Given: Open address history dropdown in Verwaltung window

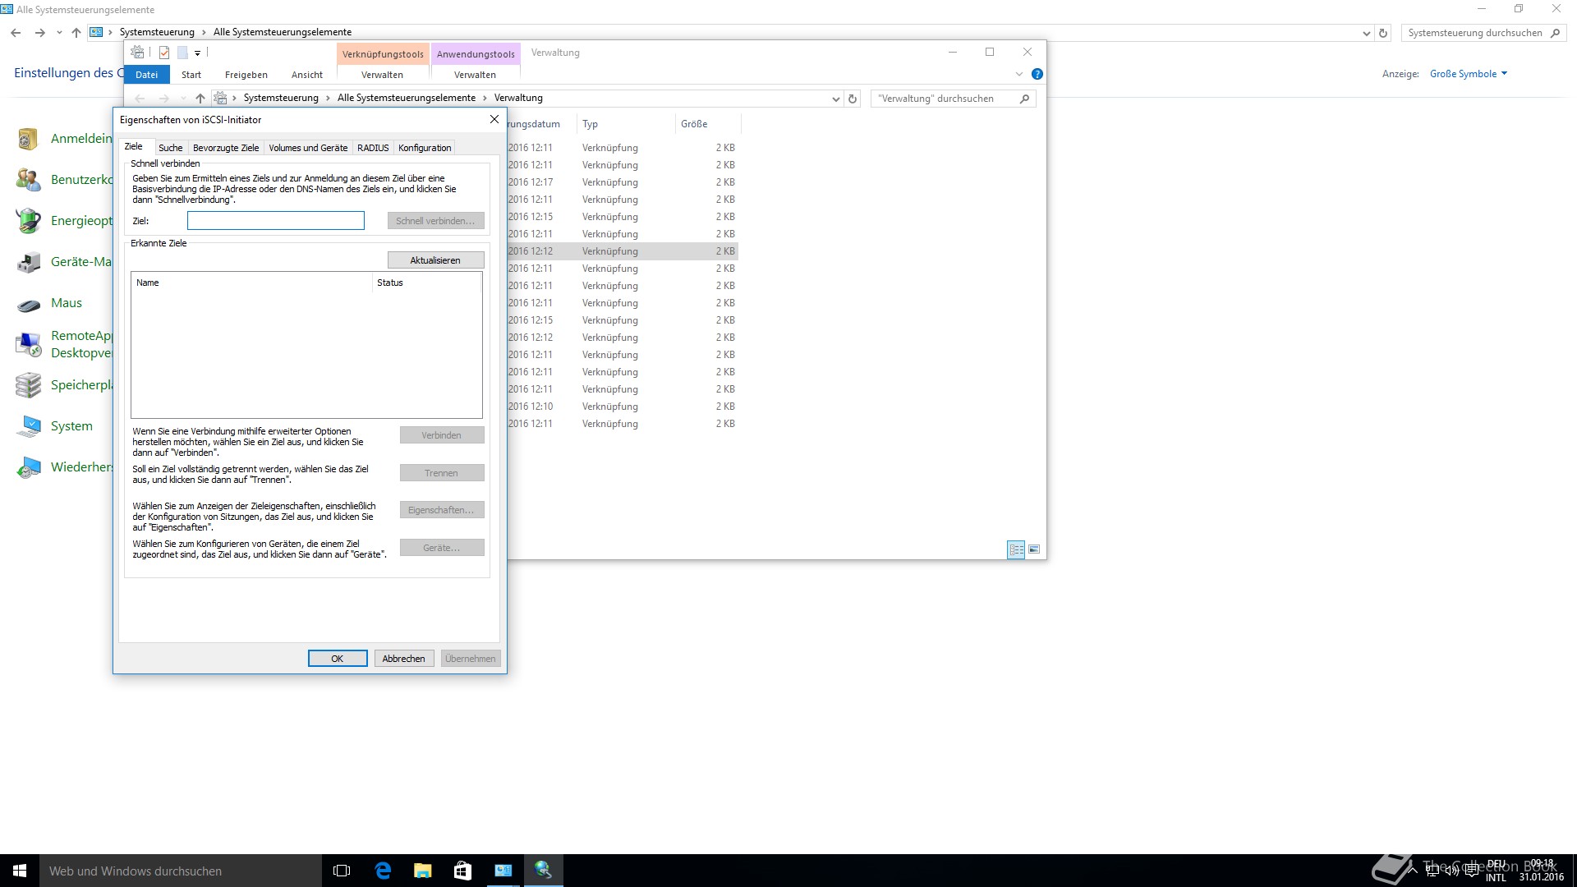Looking at the screenshot, I should pyautogui.click(x=836, y=99).
